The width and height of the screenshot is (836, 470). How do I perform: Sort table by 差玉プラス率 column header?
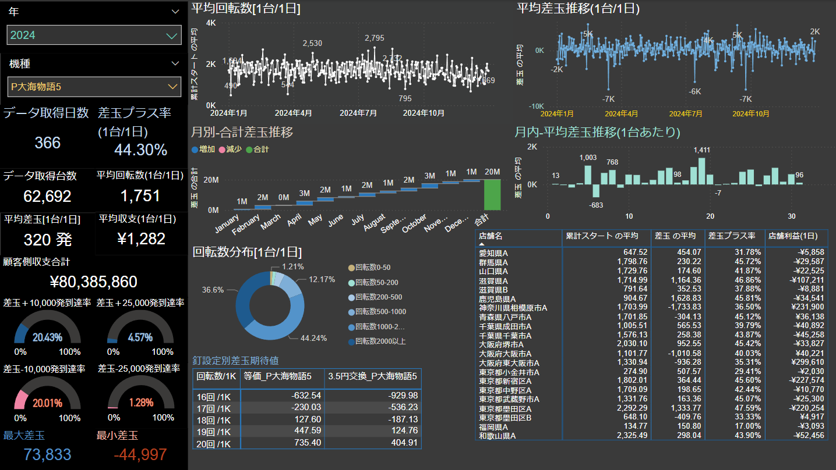pyautogui.click(x=732, y=236)
